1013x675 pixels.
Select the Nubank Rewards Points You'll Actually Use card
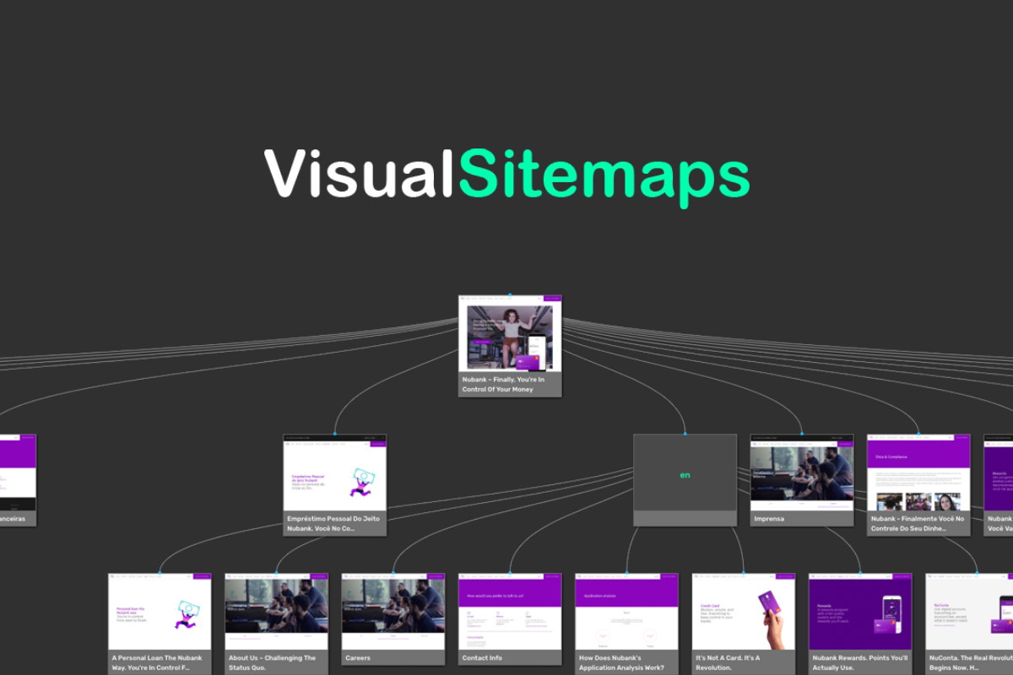(860, 612)
